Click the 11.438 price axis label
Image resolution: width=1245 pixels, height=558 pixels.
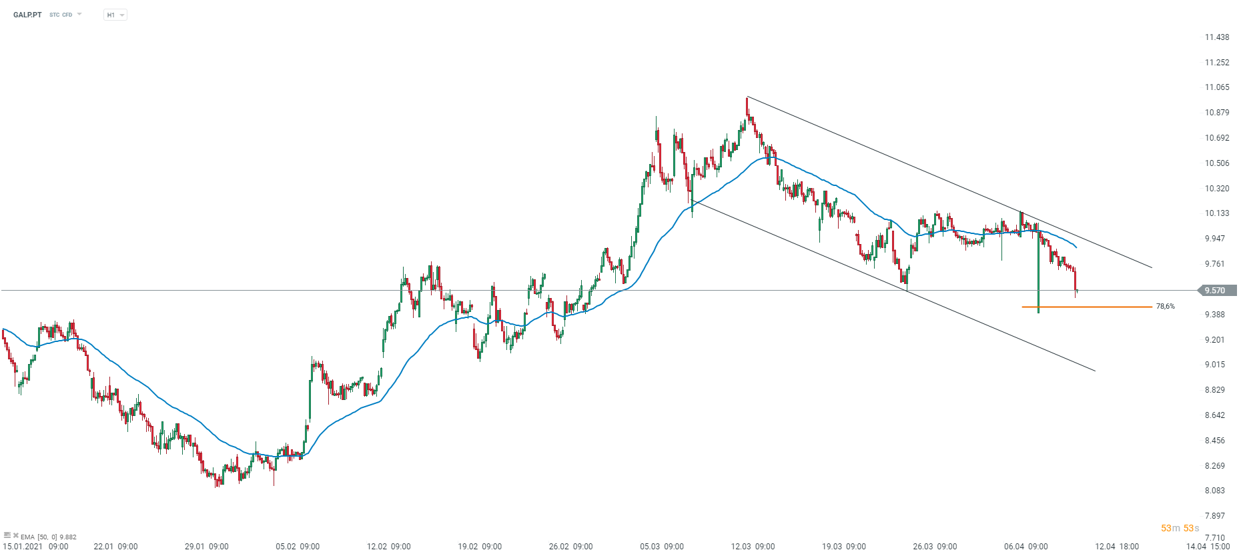[1216, 37]
